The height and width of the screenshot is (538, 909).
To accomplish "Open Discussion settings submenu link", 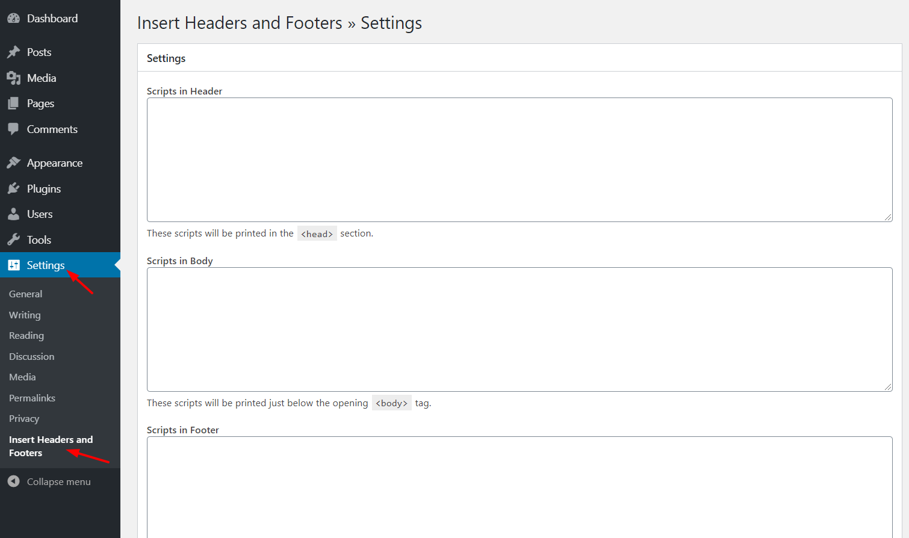I will [32, 357].
